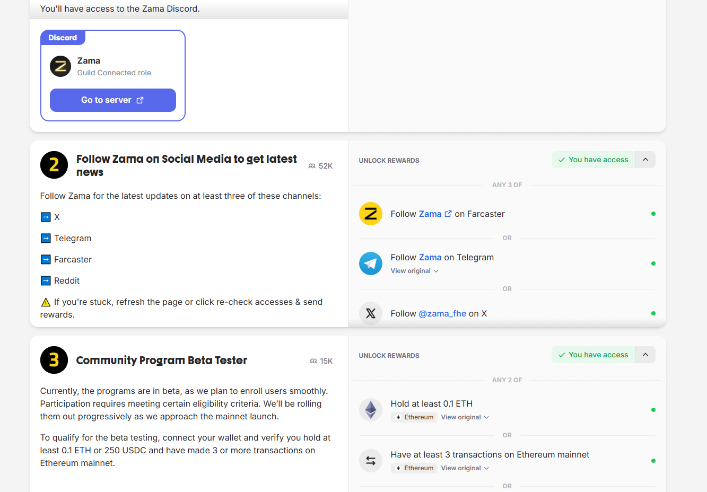The width and height of the screenshot is (707, 492).
Task: Click the step 3 number badge
Action: coord(54,360)
